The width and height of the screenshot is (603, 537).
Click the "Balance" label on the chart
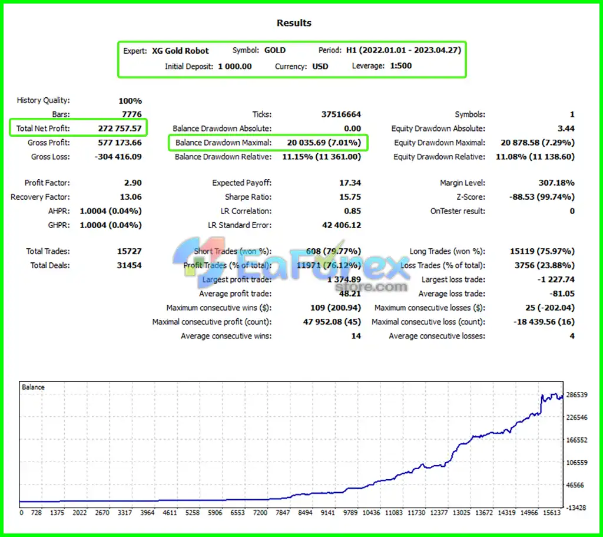point(33,387)
